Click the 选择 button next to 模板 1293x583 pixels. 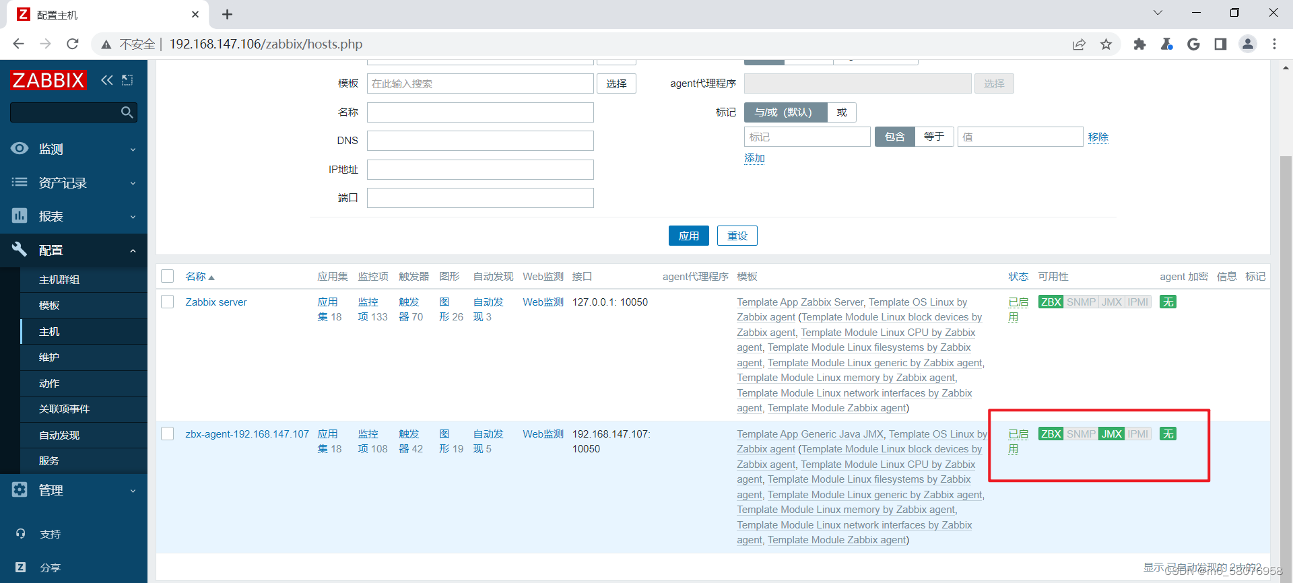pos(616,83)
